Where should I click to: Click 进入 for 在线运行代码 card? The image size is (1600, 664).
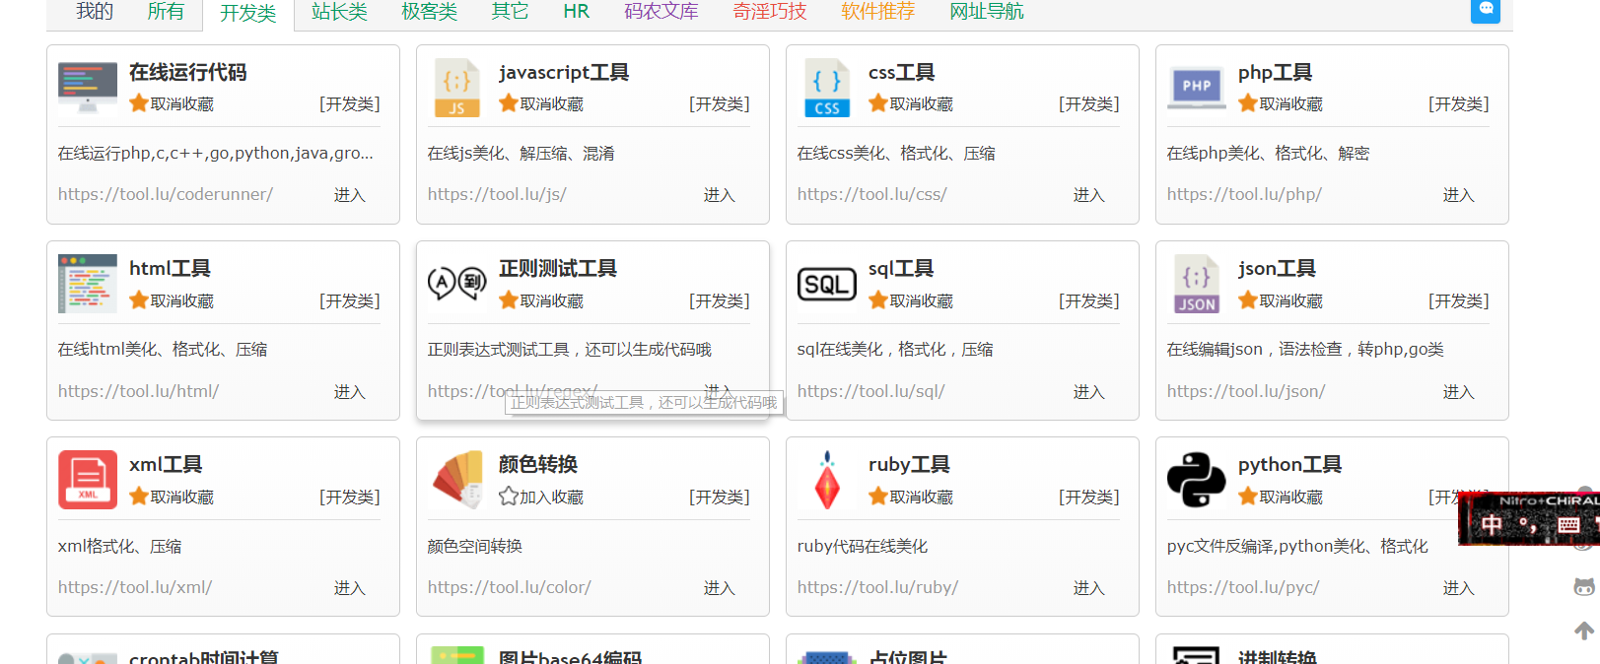[x=349, y=195]
